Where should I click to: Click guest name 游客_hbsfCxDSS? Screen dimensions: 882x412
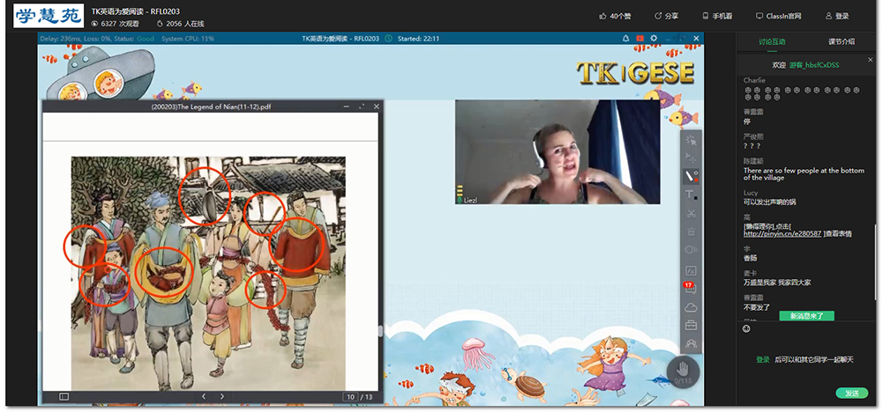pos(814,65)
